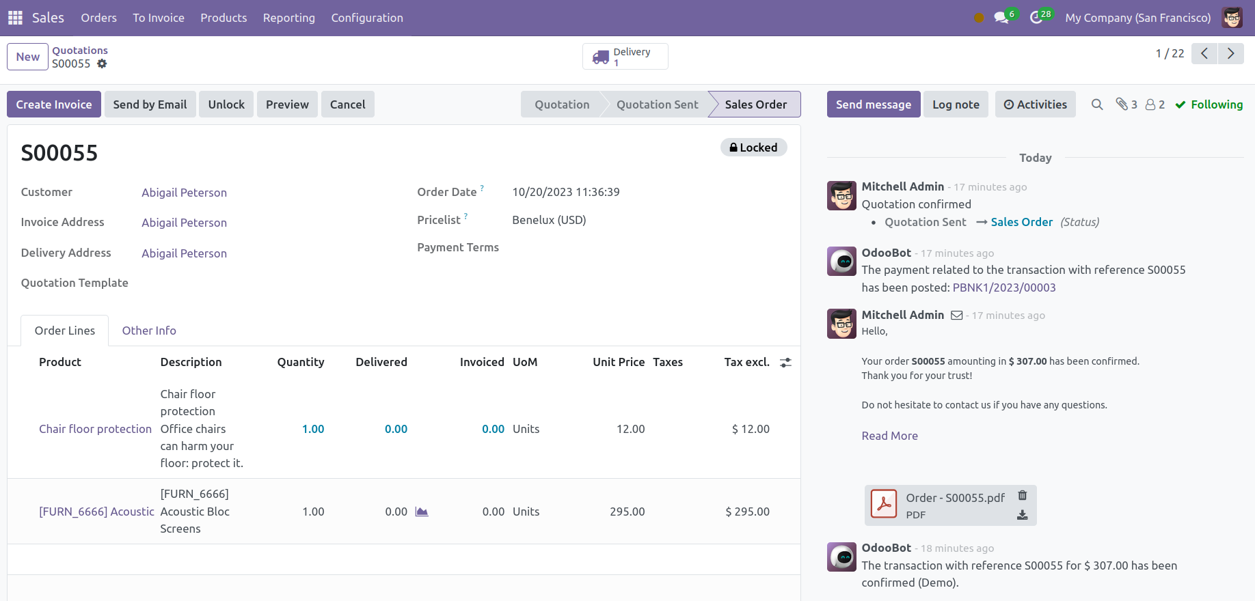Image resolution: width=1255 pixels, height=601 pixels.
Task: Switch to the Other Info tab
Action: pos(149,331)
